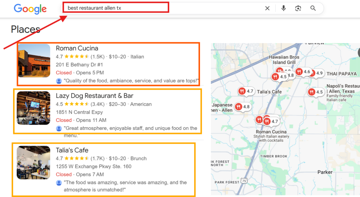Click Hawaiian Bros Island Grill map label

coord(284,60)
